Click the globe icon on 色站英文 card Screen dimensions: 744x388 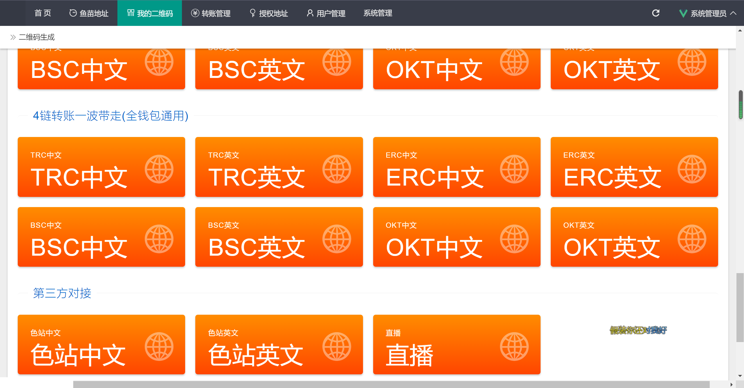pyautogui.click(x=337, y=346)
